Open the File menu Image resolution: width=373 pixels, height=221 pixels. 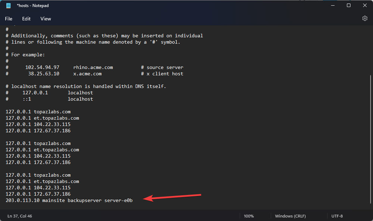click(9, 19)
